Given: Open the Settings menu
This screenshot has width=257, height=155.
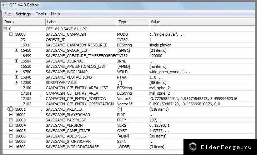Looking at the screenshot, I should (23, 14).
